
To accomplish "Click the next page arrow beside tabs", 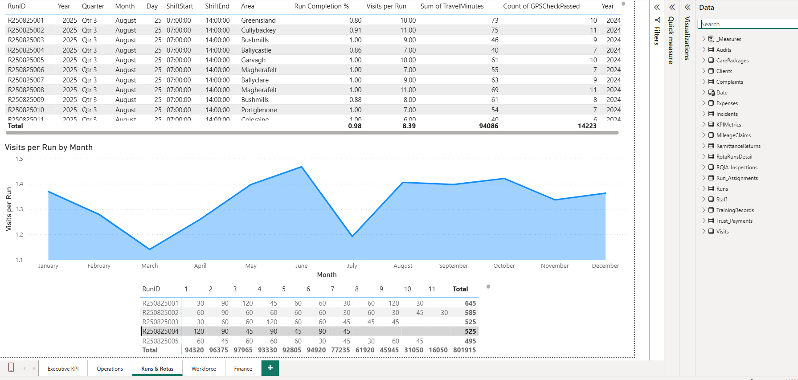I will 34,368.
